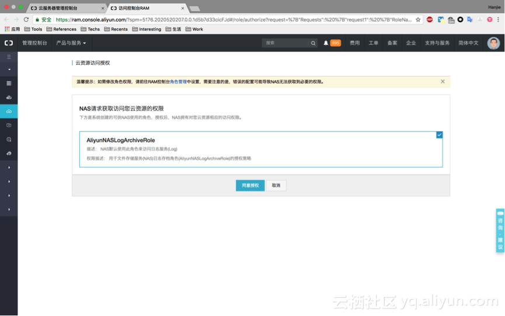Image resolution: width=505 pixels, height=316 pixels.
Task: Open the 支持与服务 menu
Action: click(x=437, y=43)
